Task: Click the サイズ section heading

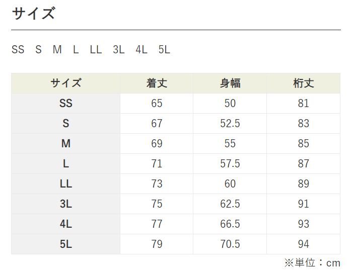Action: [33, 14]
